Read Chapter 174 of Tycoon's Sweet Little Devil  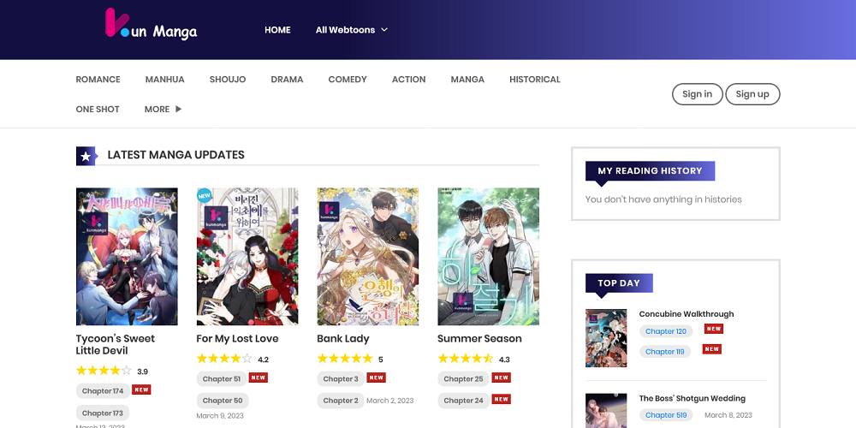[103, 391]
